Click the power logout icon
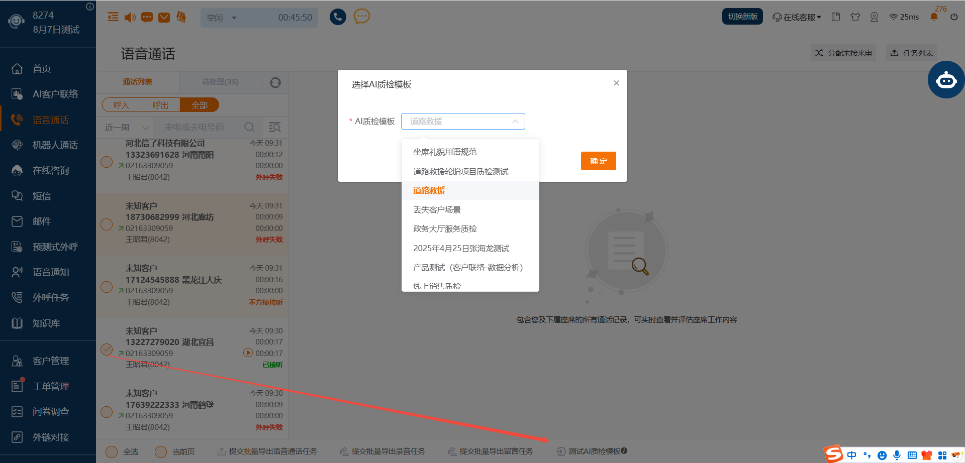This screenshot has width=965, height=463. 954,17
